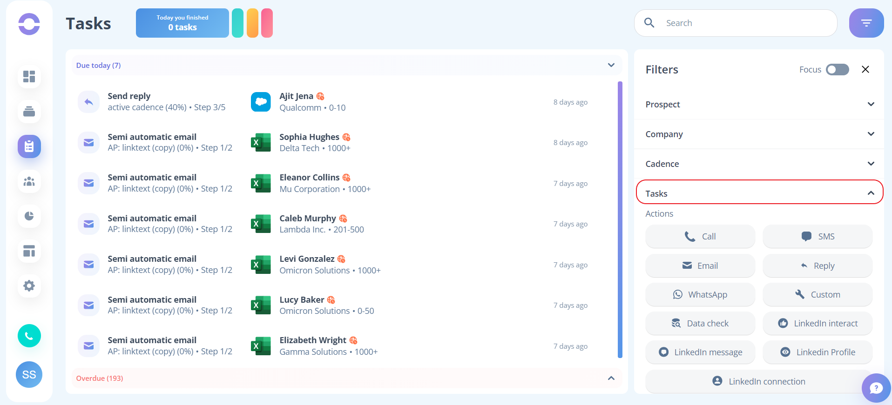
Task: Select the Reply action filter
Action: (x=818, y=266)
